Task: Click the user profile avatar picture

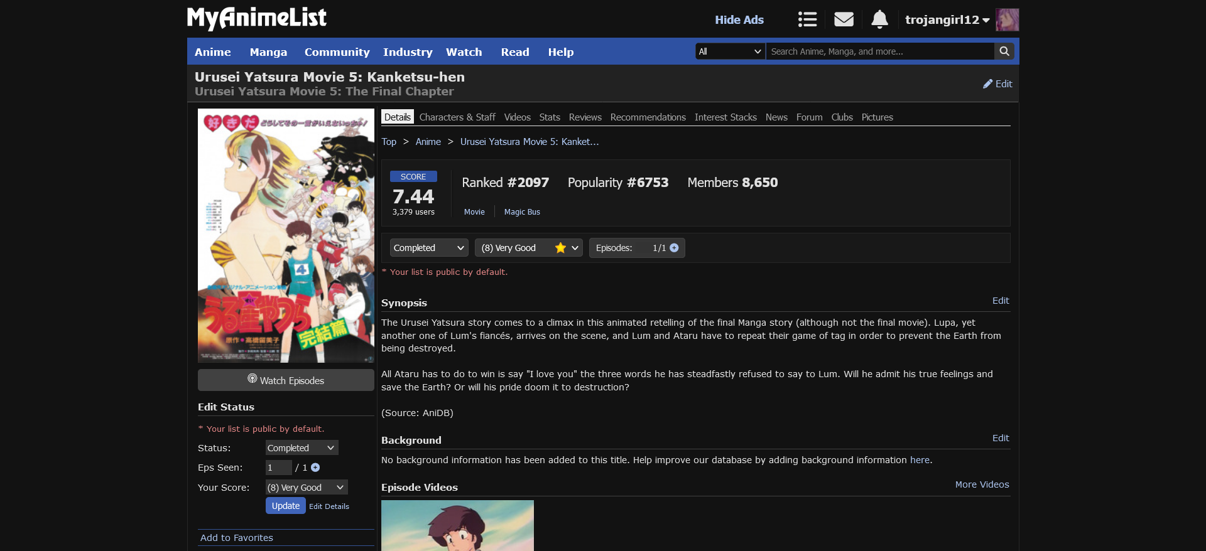Action: [x=1007, y=19]
